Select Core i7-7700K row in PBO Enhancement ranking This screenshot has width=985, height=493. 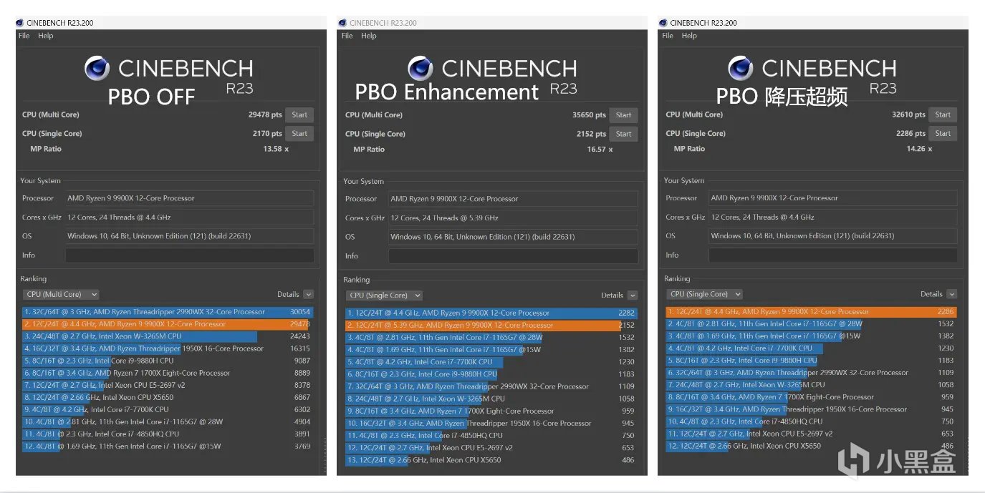491,362
